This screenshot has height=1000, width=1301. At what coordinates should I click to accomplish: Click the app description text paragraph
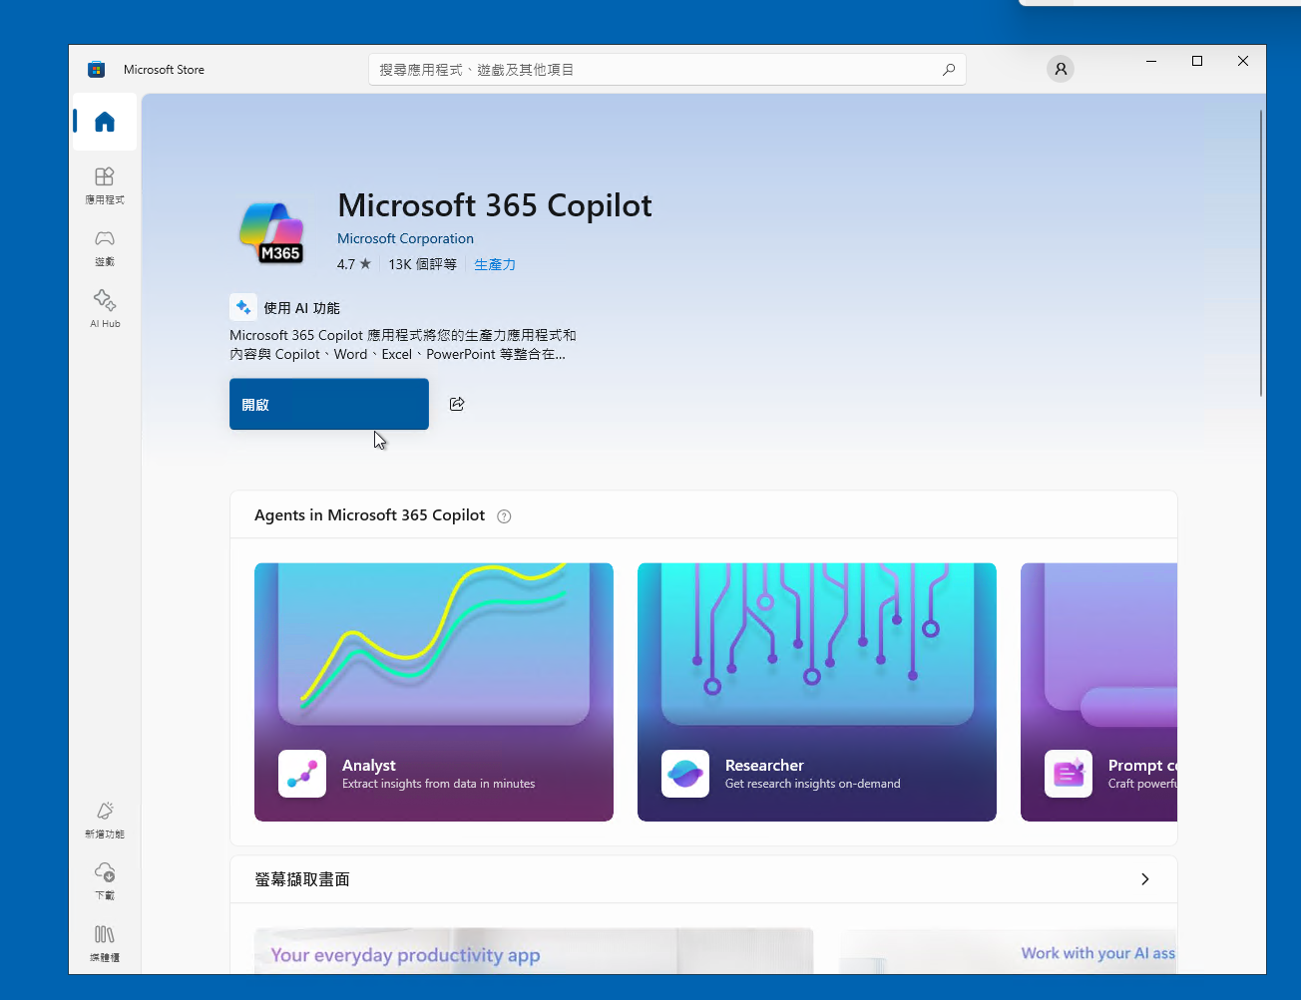coord(402,345)
